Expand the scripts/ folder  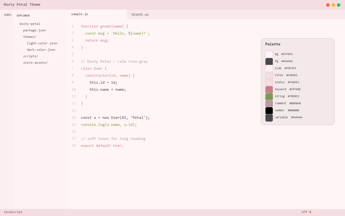(31, 56)
